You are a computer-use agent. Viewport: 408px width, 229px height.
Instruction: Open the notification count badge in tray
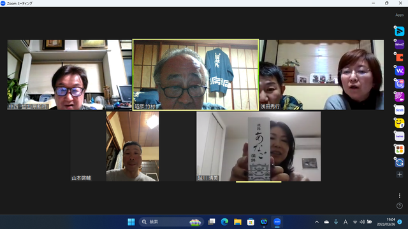coord(400,222)
